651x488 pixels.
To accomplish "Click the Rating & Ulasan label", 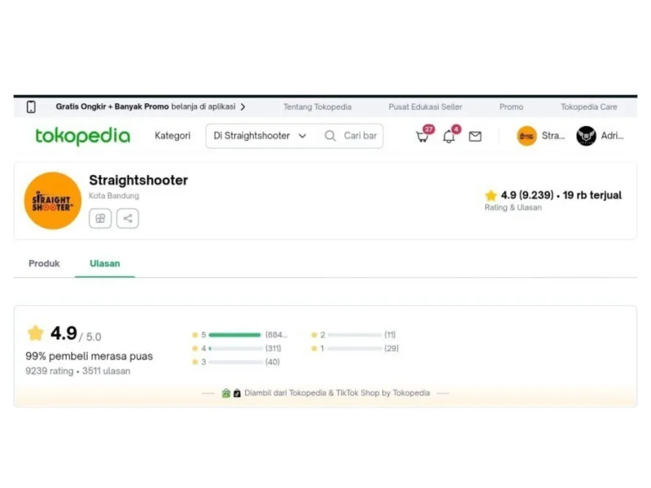I will pos(513,207).
